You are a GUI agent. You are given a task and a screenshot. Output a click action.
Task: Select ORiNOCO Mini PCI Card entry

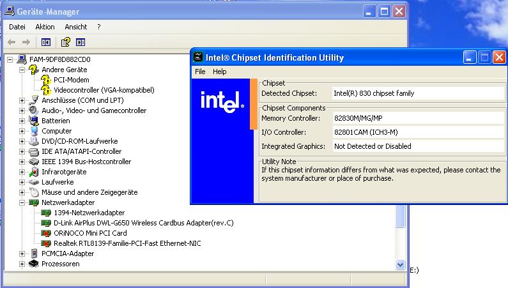(90, 233)
